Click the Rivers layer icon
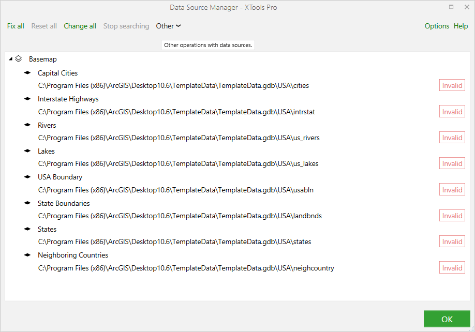 tap(27, 125)
